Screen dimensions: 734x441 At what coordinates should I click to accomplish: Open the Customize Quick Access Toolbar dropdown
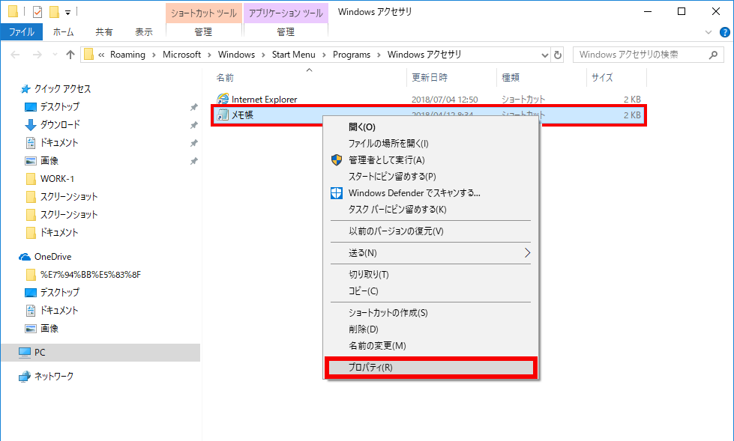(x=68, y=13)
